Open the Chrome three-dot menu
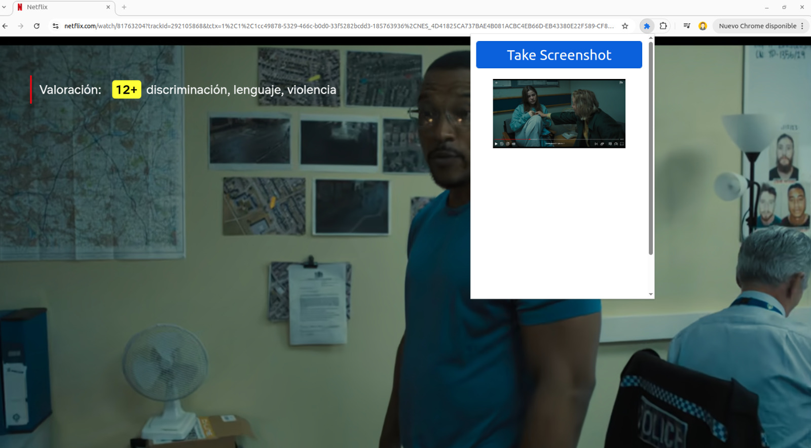The width and height of the screenshot is (811, 448). (802, 26)
